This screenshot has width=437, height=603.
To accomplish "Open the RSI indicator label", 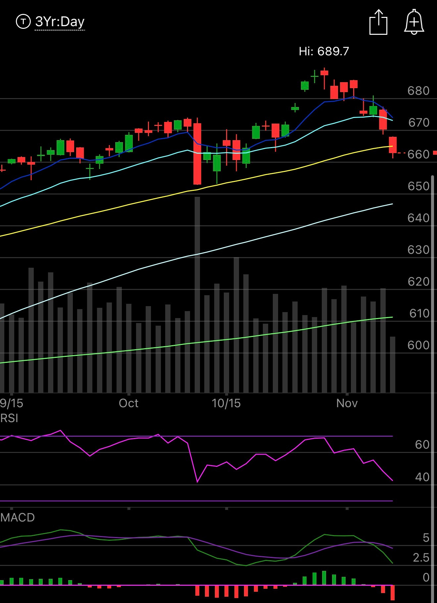I will (9, 418).
